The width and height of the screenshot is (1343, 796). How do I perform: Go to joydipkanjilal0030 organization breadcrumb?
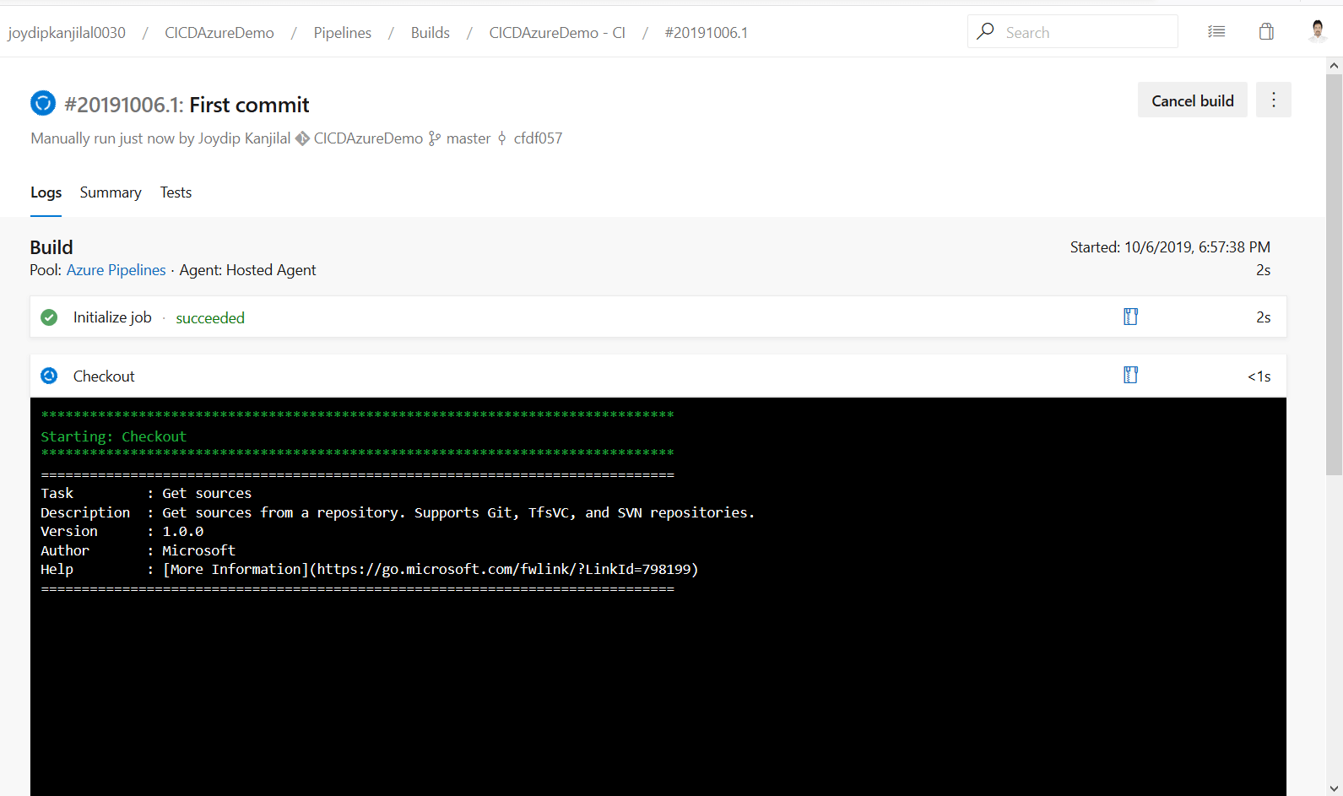(67, 33)
